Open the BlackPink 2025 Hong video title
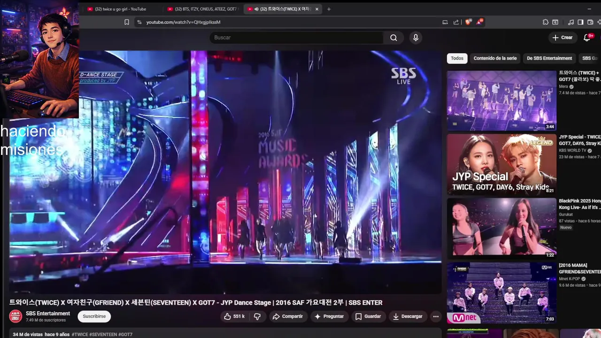The image size is (601, 338). (x=580, y=204)
